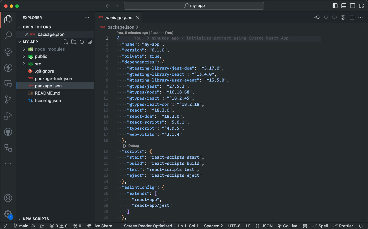
Task: Open Run and Debug view in activity bar
Action: pos(8,115)
